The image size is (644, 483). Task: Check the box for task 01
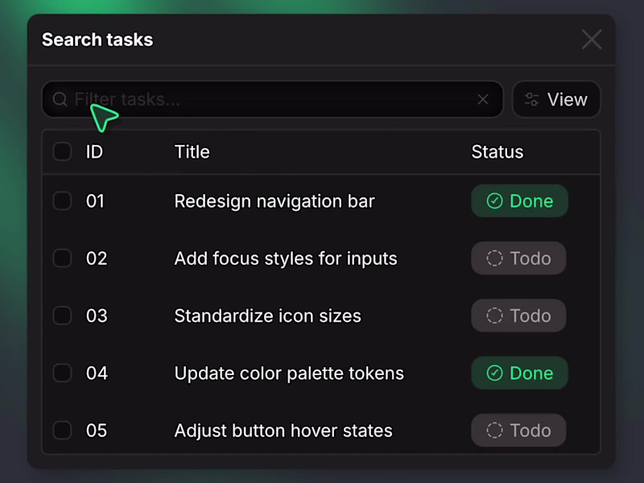(62, 201)
